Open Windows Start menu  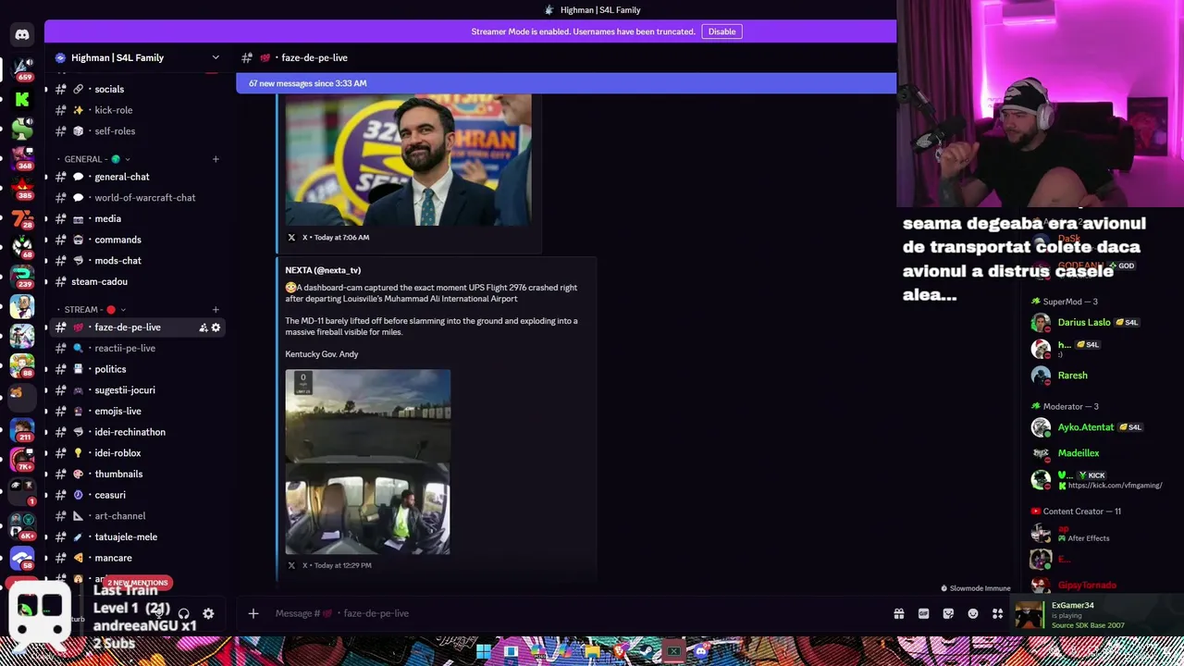(x=483, y=651)
